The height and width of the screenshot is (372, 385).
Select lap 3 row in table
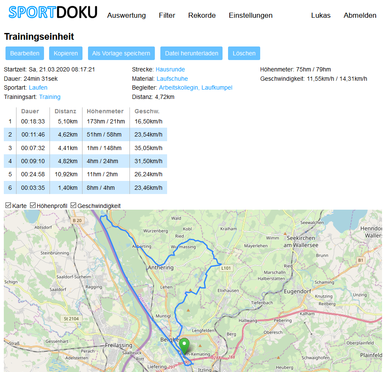(x=85, y=148)
